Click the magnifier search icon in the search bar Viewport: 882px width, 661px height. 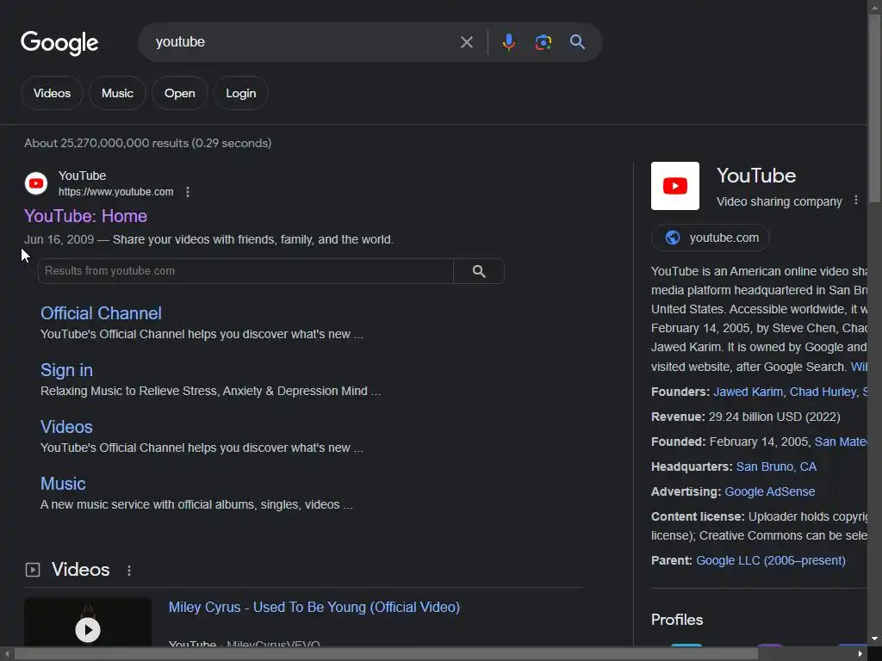click(x=577, y=41)
